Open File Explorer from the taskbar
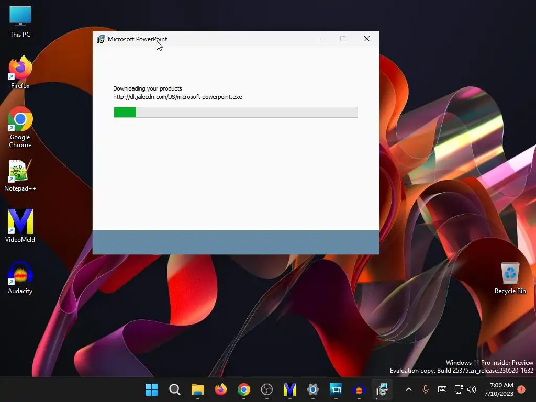The width and height of the screenshot is (536, 402). point(197,389)
